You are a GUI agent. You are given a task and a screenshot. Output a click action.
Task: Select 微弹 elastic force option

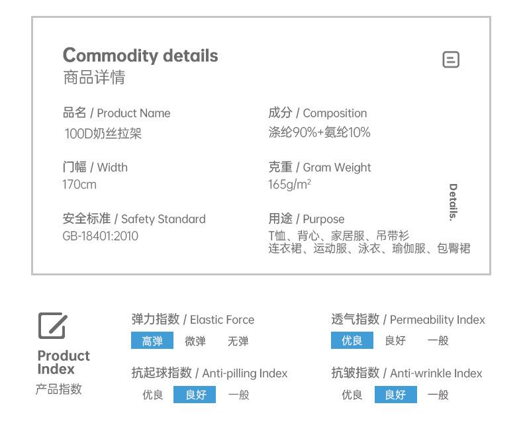pos(195,341)
